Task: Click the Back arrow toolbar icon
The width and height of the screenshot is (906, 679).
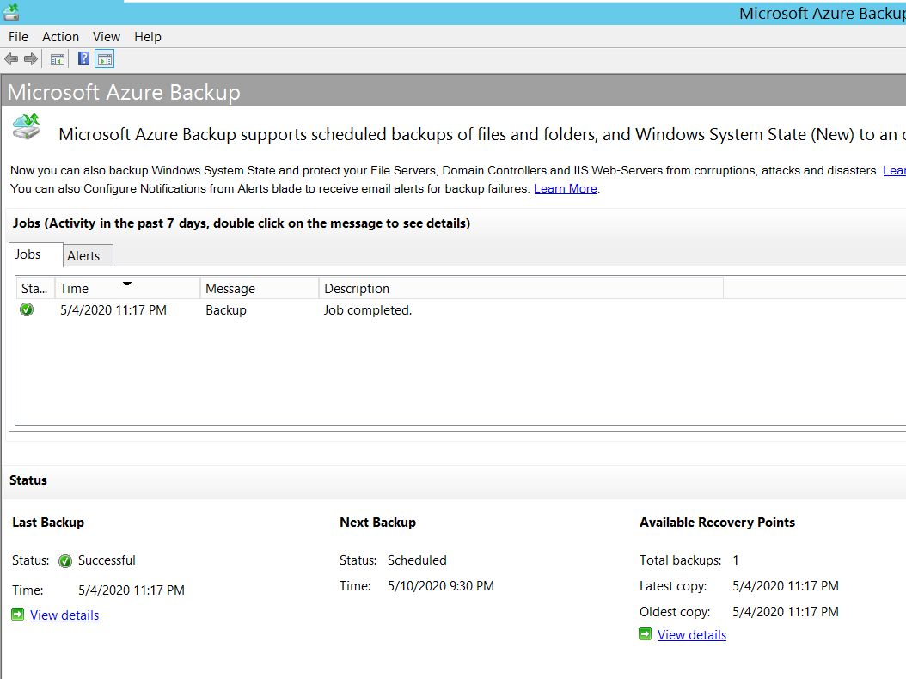Action: (x=11, y=59)
